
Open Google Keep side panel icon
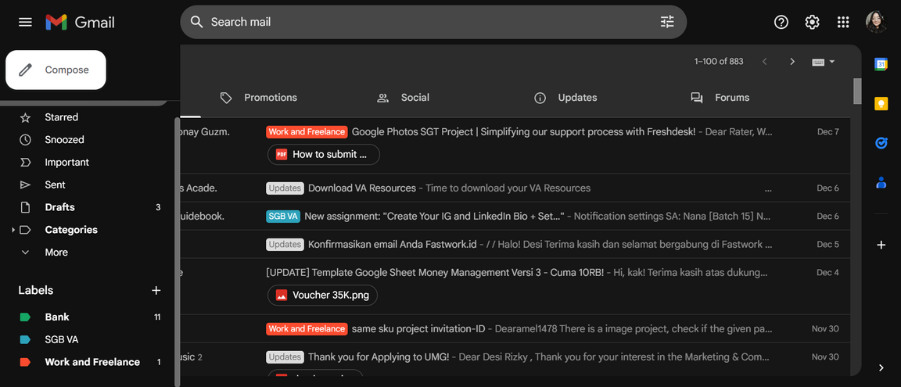point(881,103)
